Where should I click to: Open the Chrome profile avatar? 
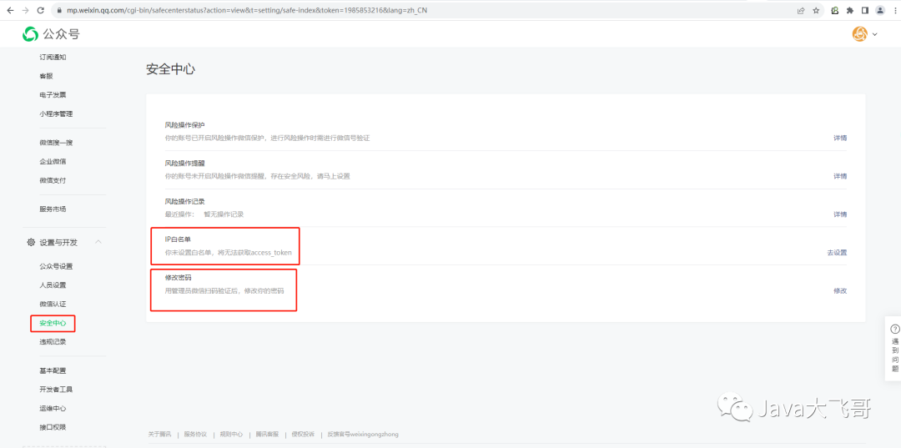coord(880,10)
